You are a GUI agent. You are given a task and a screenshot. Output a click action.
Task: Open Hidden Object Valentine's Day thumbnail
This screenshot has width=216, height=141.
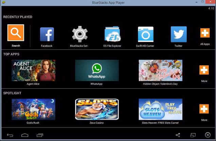[x=161, y=70]
